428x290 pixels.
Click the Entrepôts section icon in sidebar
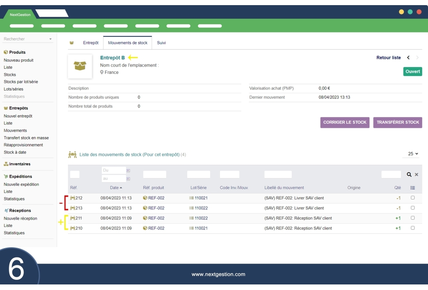pyautogui.click(x=5, y=108)
